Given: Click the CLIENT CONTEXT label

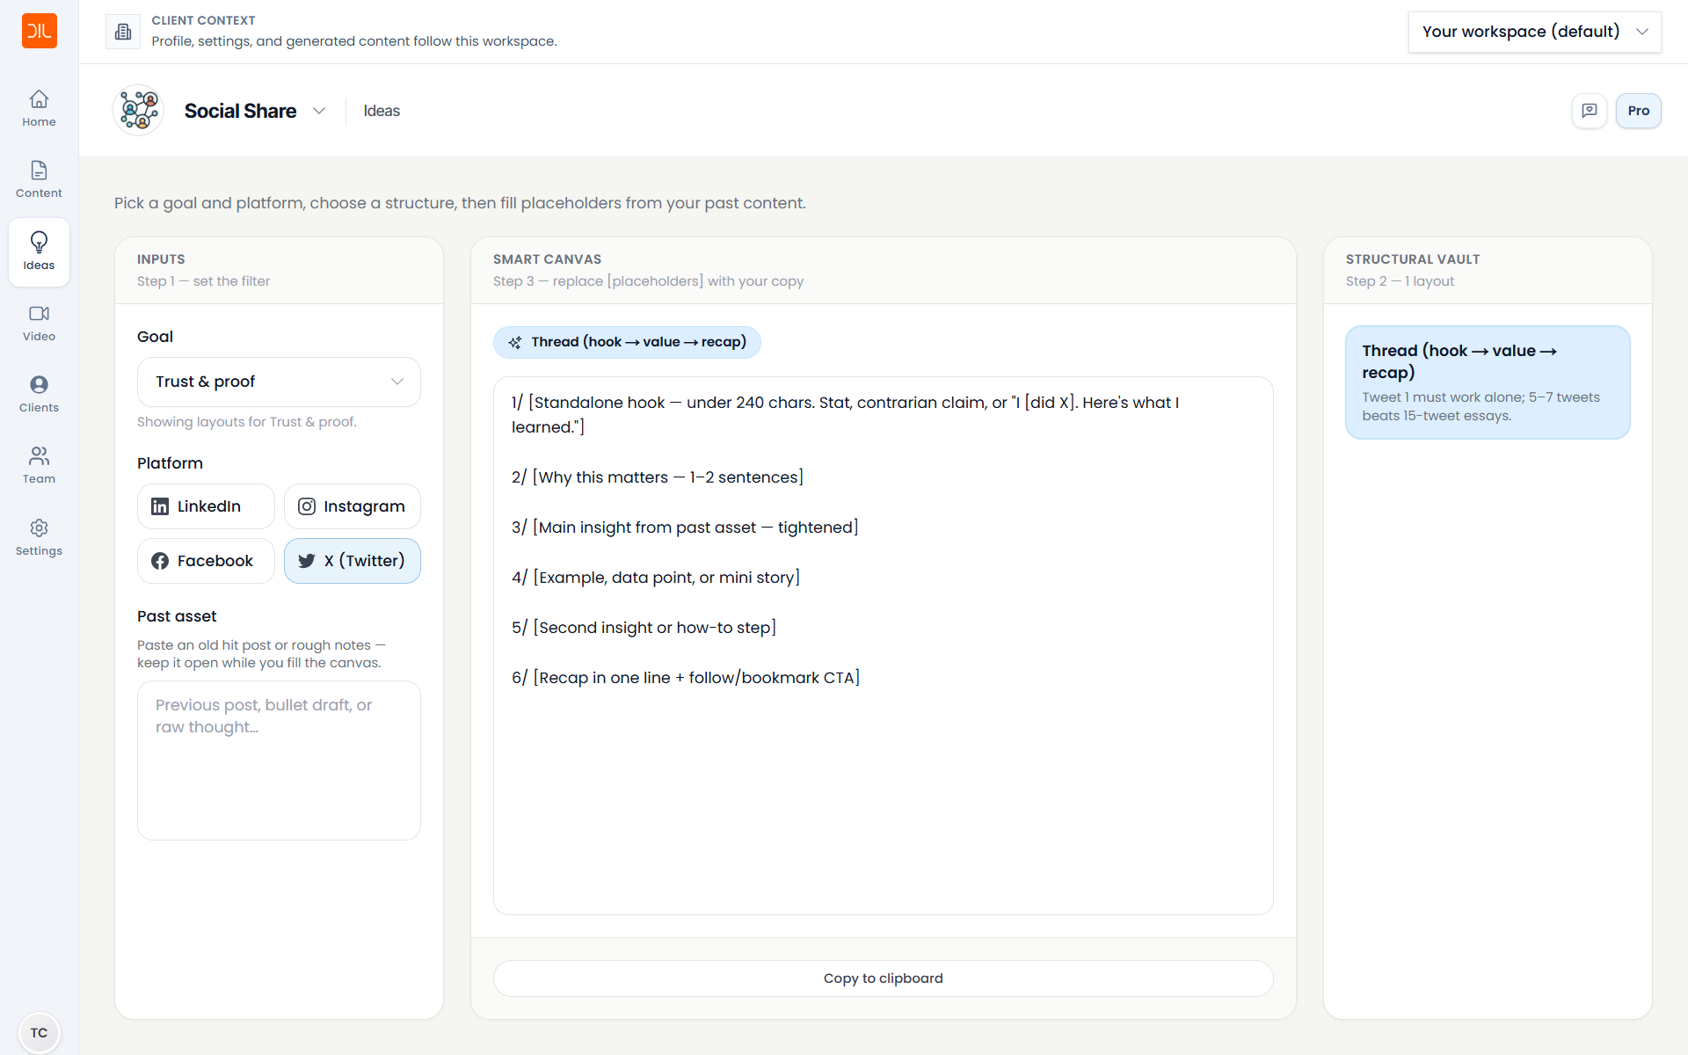Looking at the screenshot, I should point(203,20).
